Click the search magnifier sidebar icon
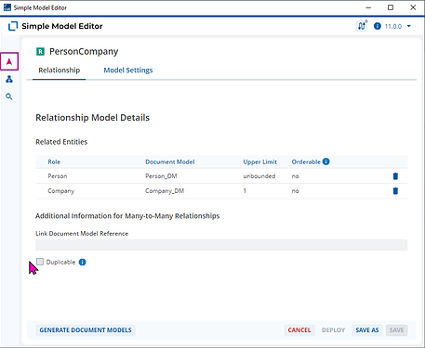This screenshot has width=425, height=348. point(9,97)
